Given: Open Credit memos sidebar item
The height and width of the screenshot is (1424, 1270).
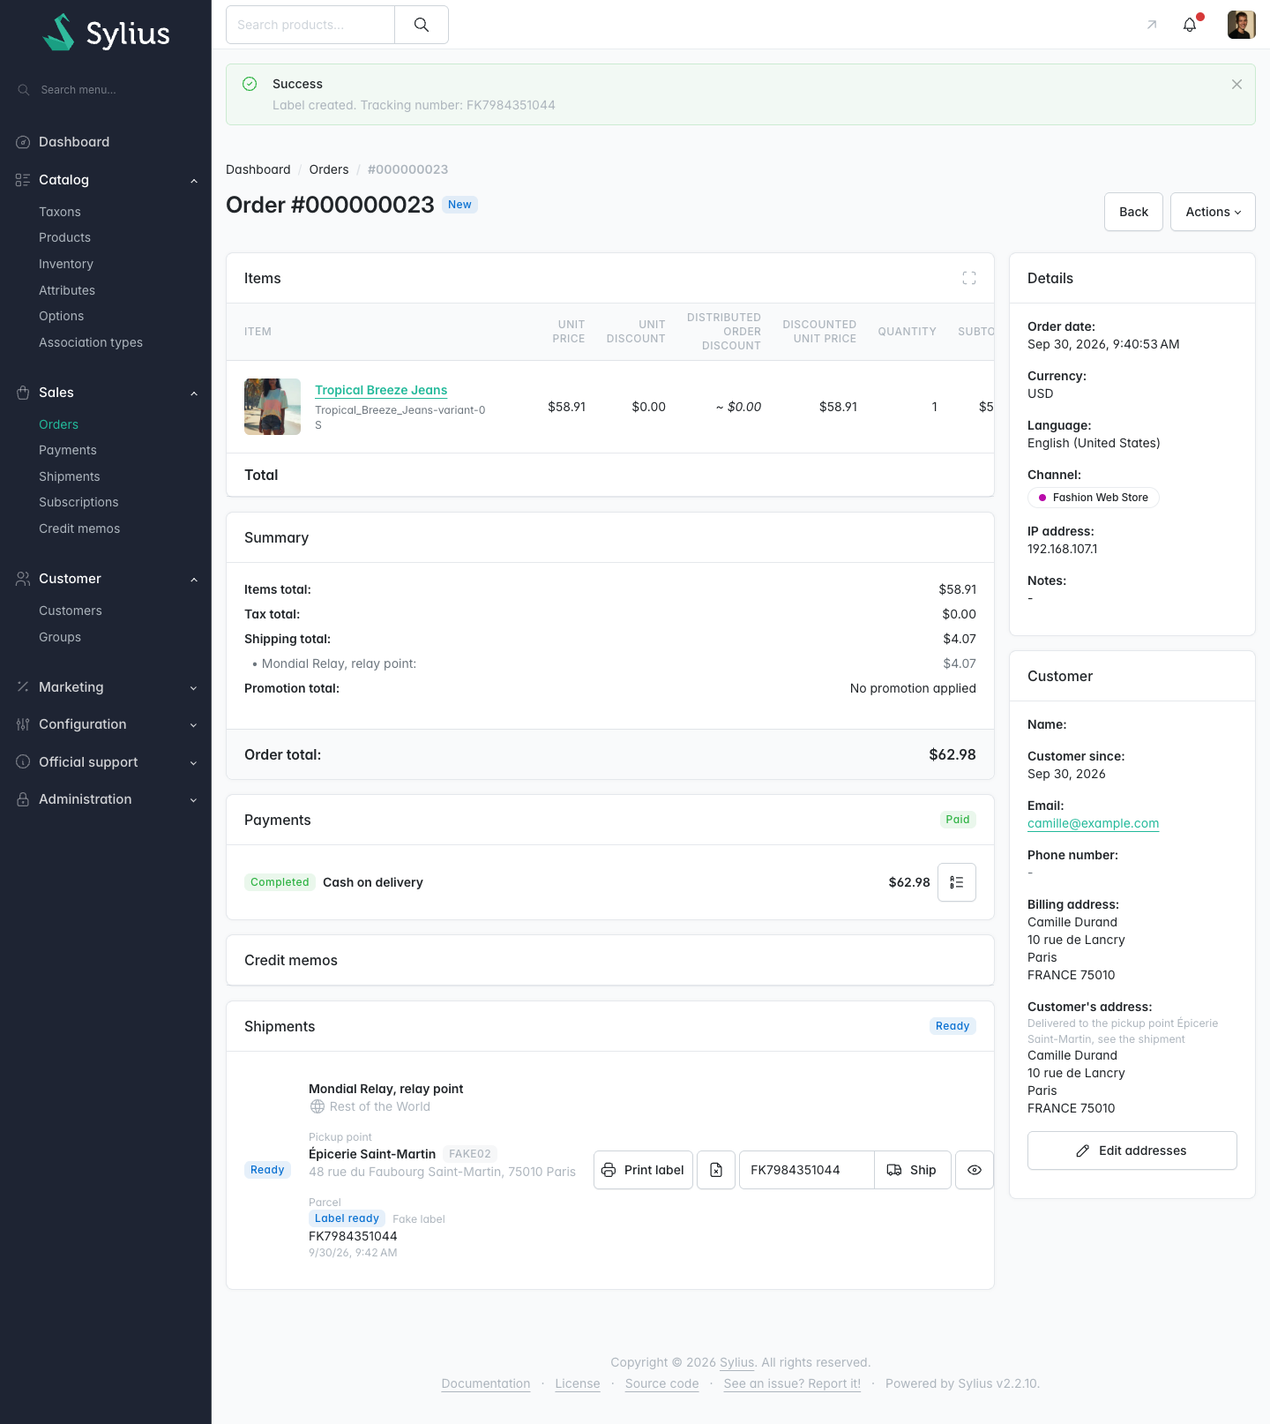Looking at the screenshot, I should click(x=79, y=528).
